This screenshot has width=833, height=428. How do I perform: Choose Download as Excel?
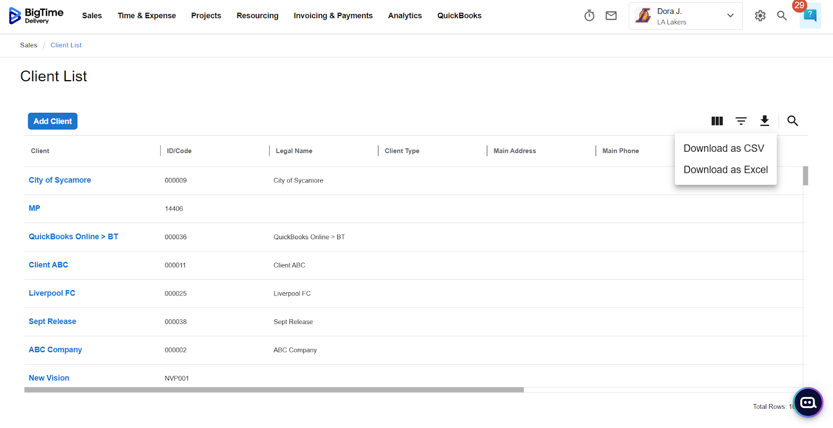[725, 170]
